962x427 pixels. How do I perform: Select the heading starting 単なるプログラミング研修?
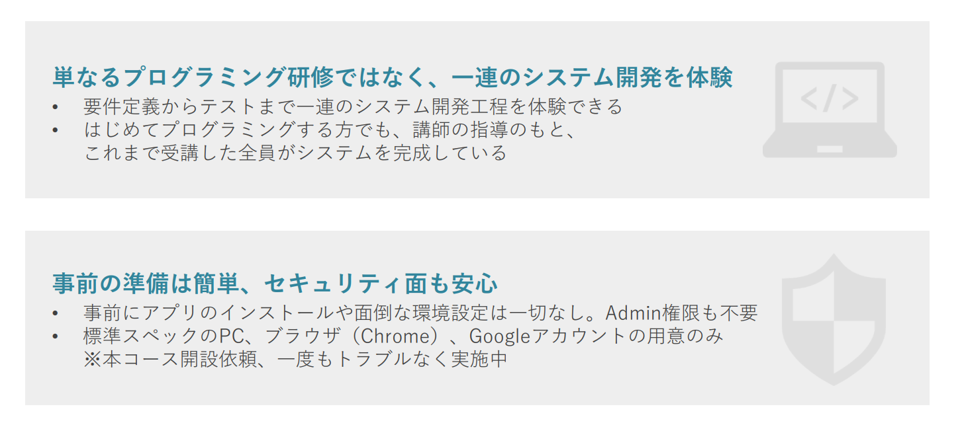392,77
